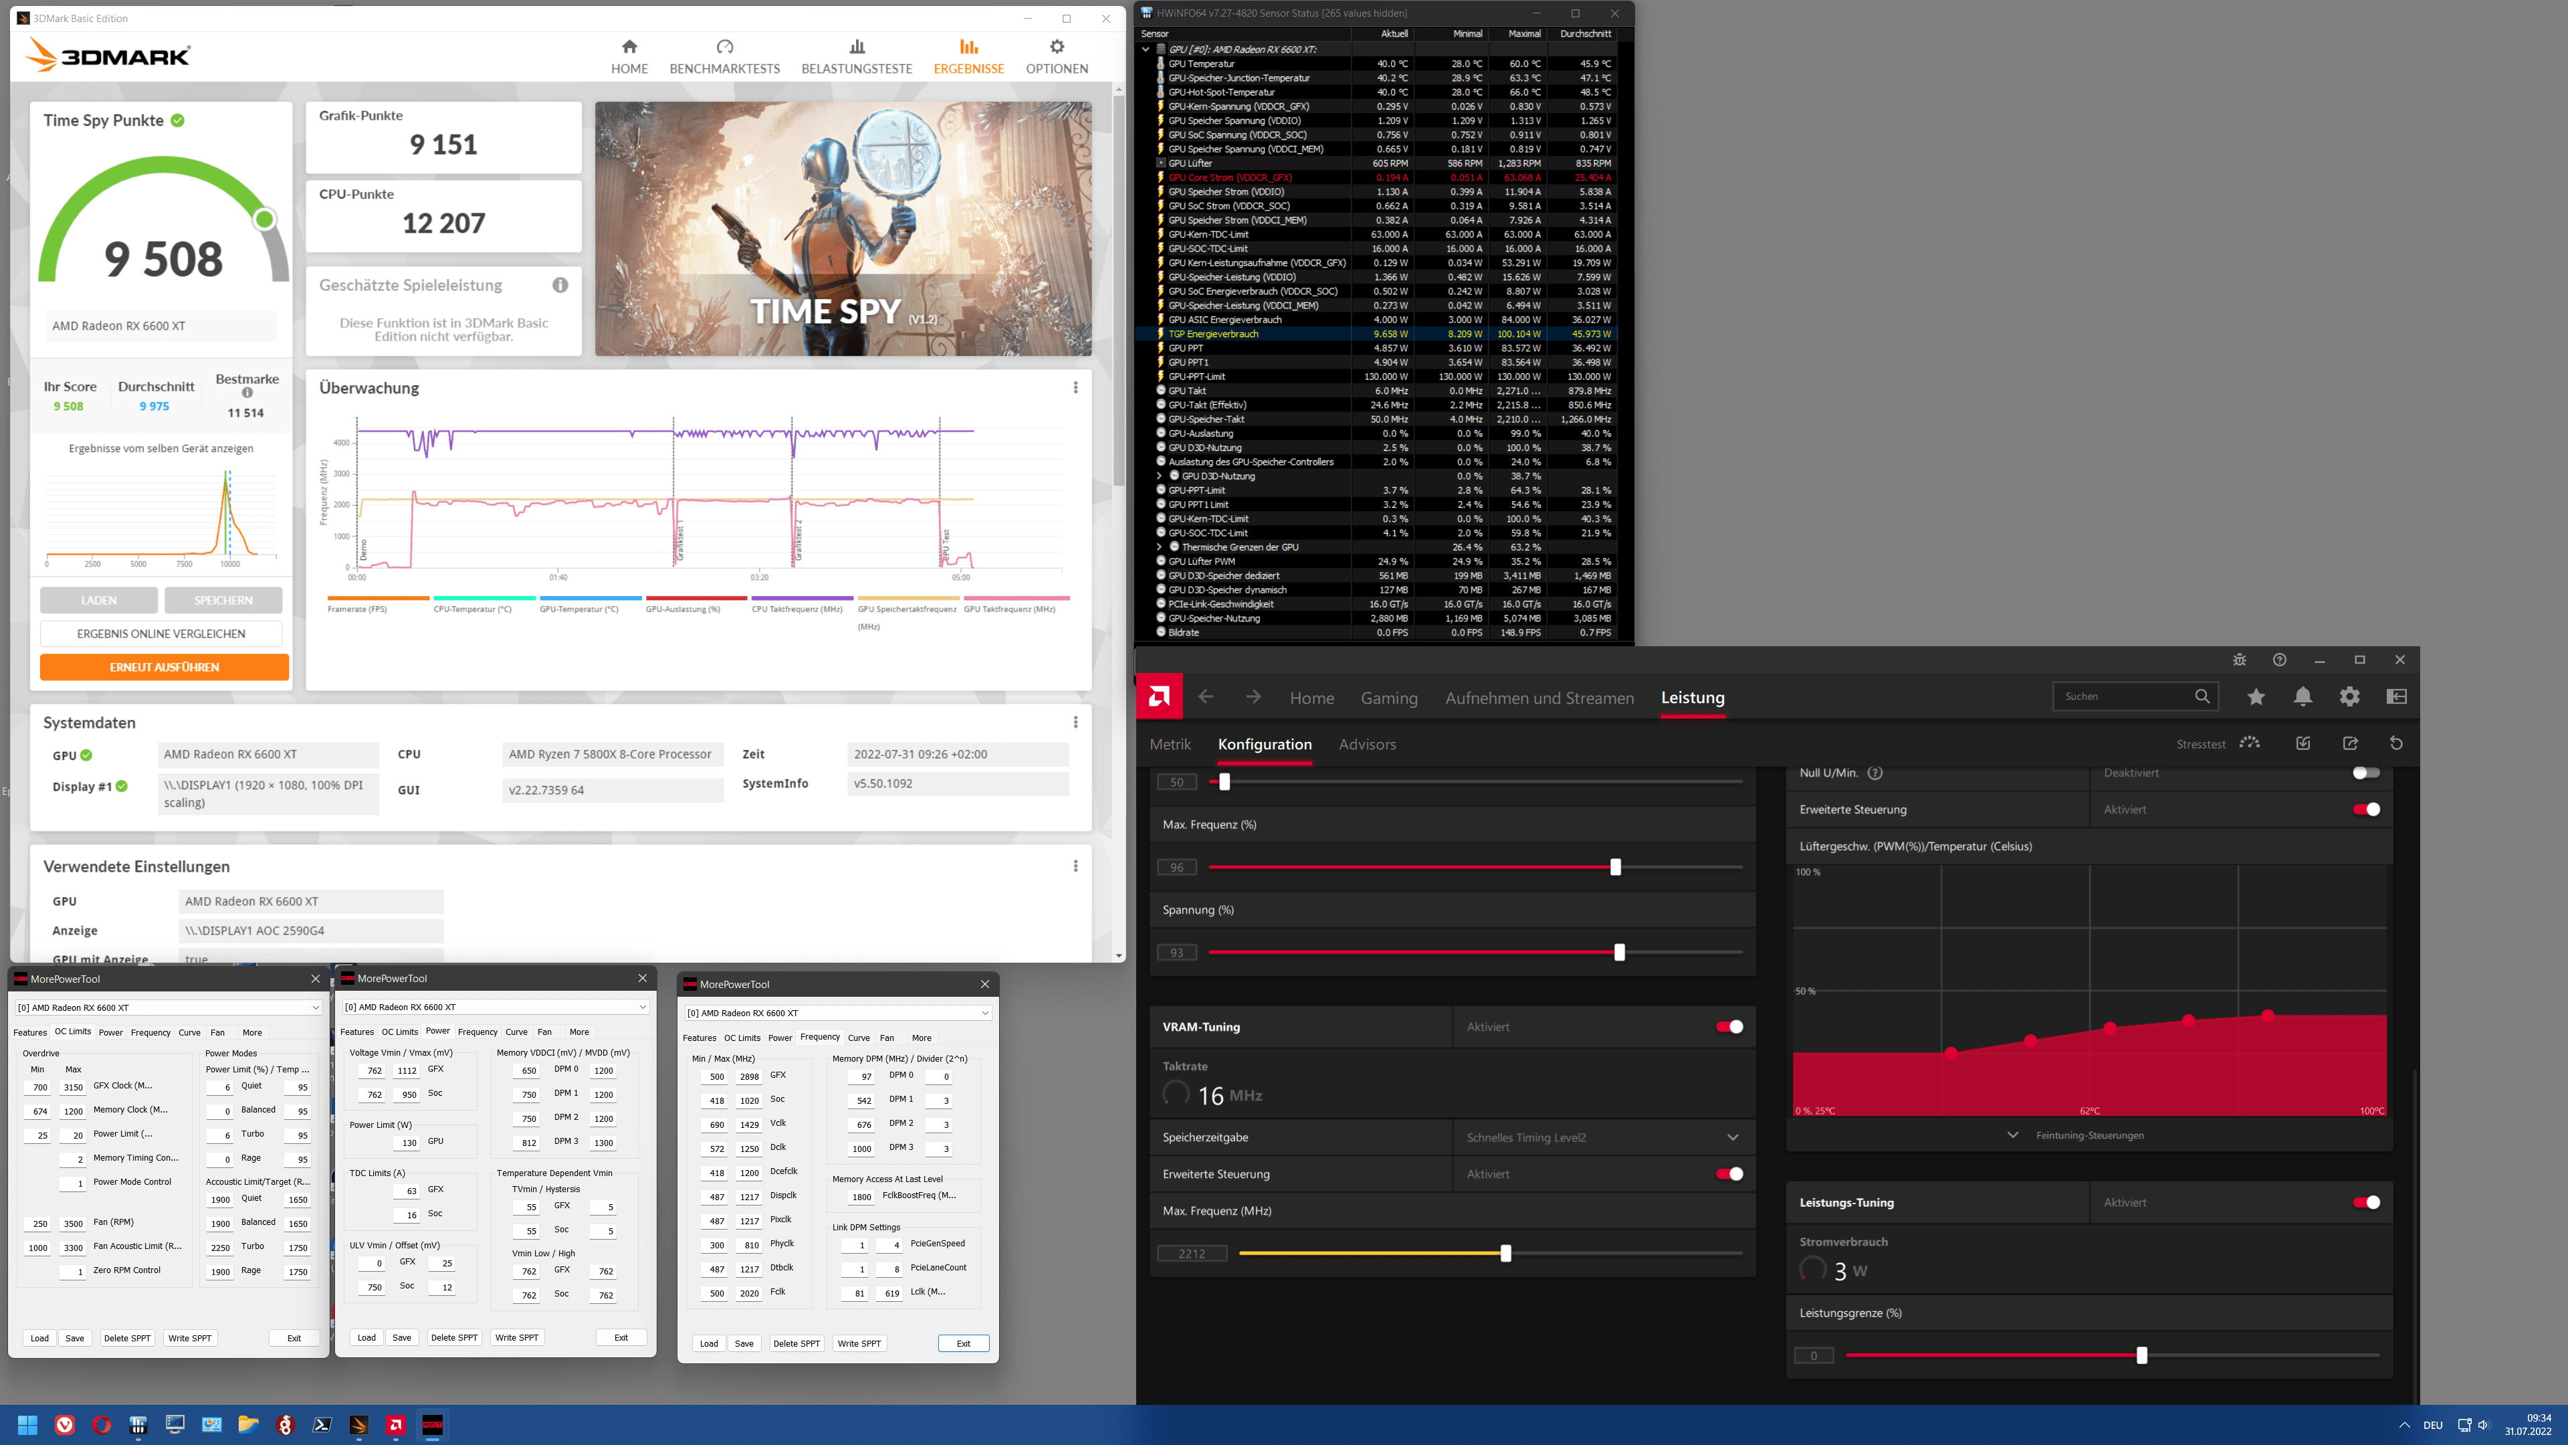Click ERNEUT AUSFÜHREN button
Viewport: 2568px width, 1445px height.
(x=165, y=667)
